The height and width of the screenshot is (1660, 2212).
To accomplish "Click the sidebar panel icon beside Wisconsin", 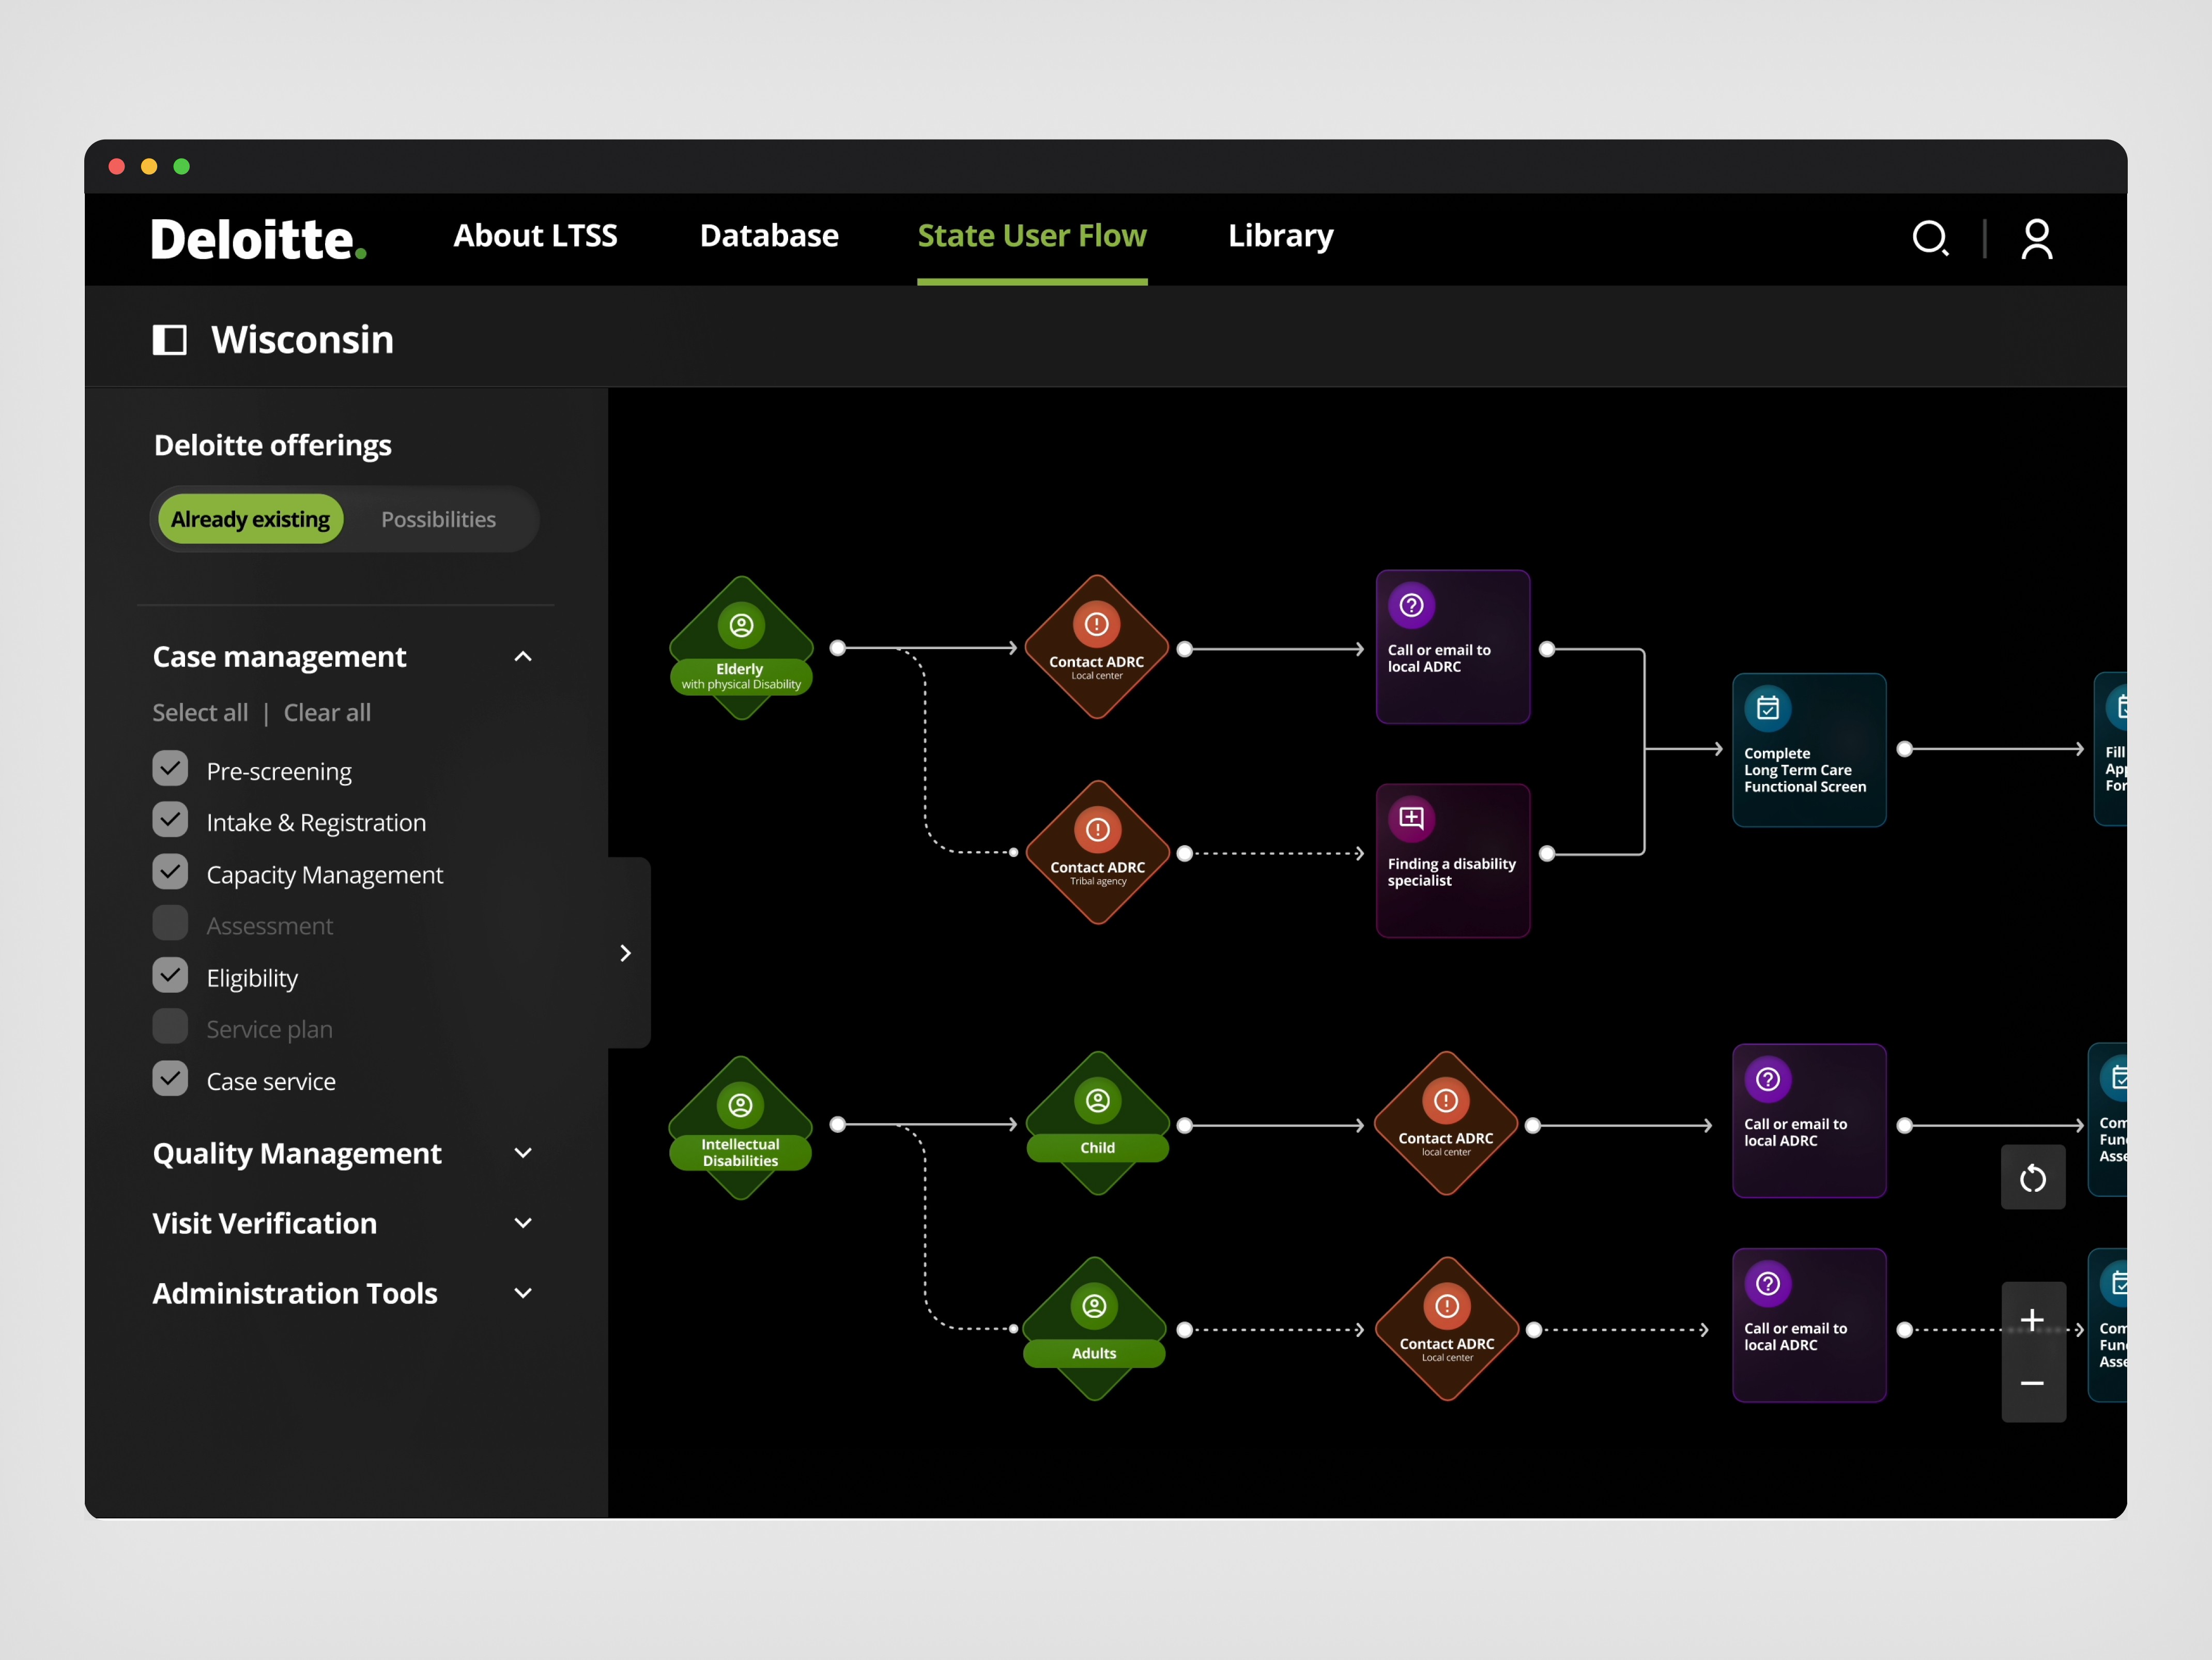I will pyautogui.click(x=169, y=340).
